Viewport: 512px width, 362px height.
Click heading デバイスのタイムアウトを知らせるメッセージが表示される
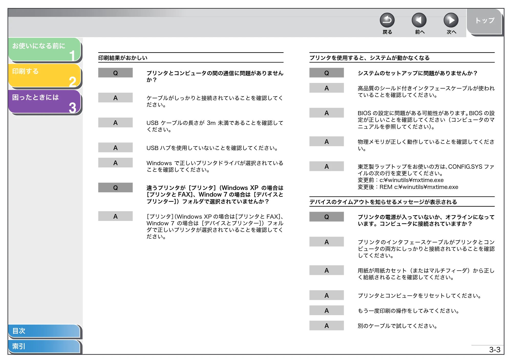click(x=383, y=202)
